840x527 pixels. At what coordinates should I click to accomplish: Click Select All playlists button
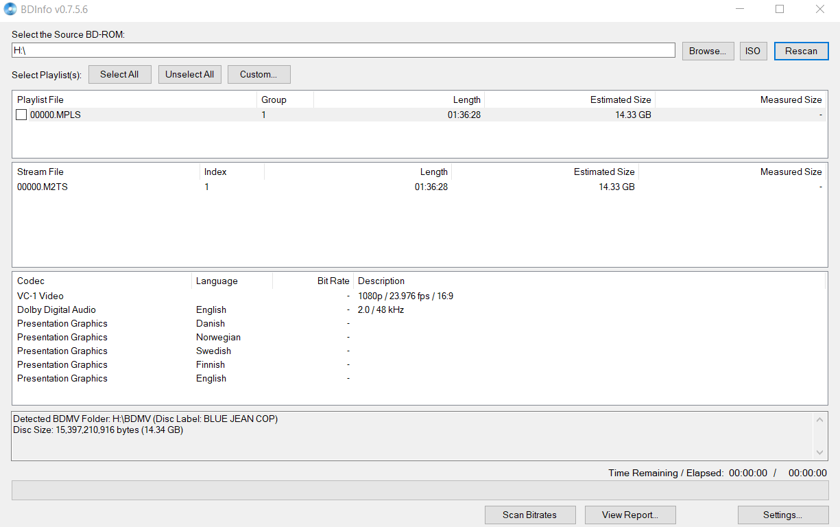[119, 74]
